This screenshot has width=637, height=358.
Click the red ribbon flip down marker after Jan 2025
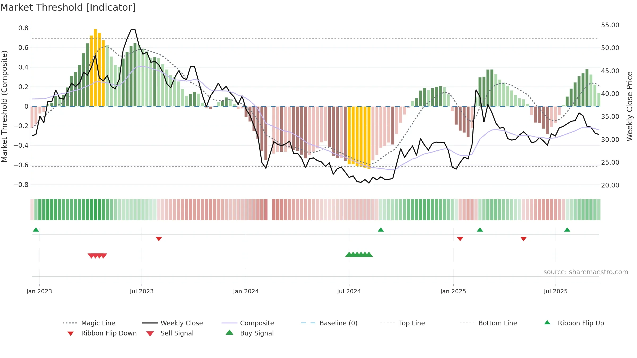point(460,239)
